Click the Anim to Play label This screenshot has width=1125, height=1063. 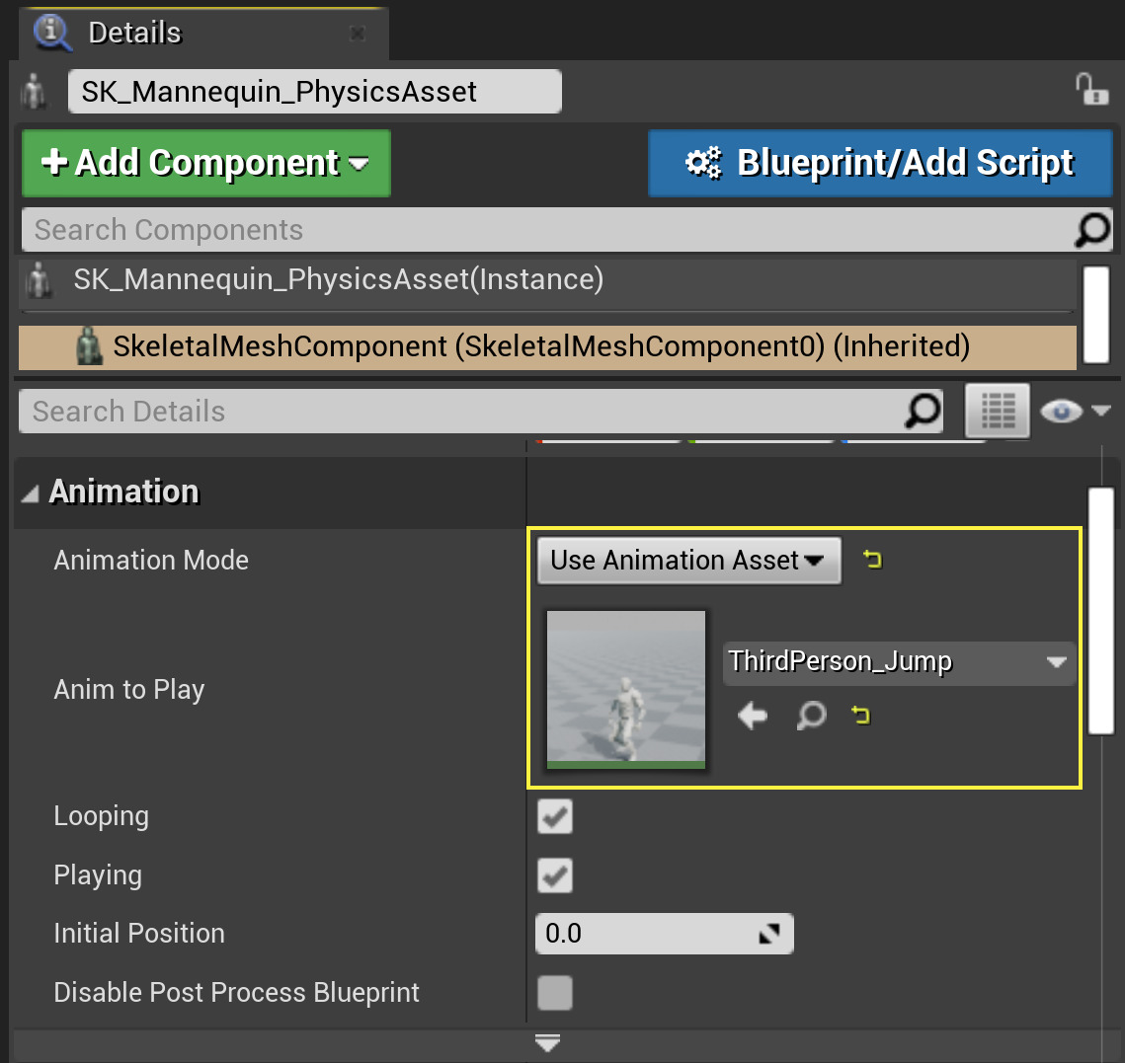129,690
